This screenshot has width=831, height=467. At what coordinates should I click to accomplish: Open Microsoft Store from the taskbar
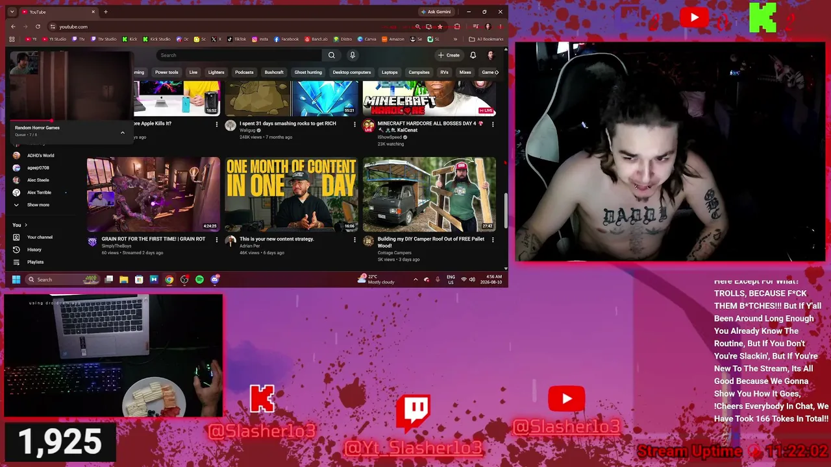139,280
